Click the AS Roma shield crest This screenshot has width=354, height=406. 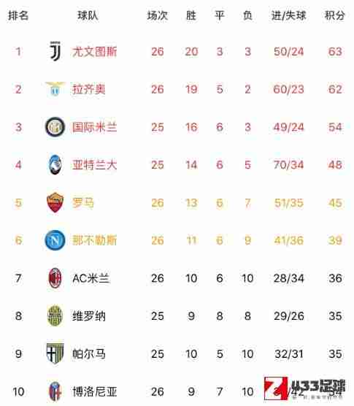pyautogui.click(x=55, y=202)
